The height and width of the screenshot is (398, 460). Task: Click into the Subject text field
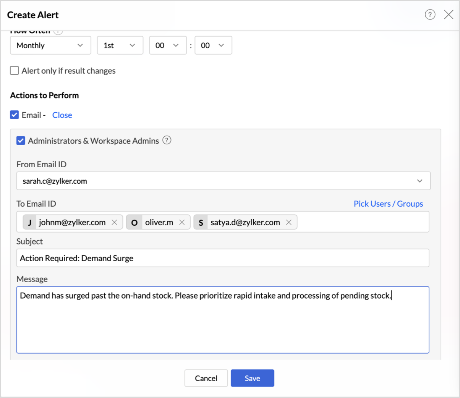[222, 258]
